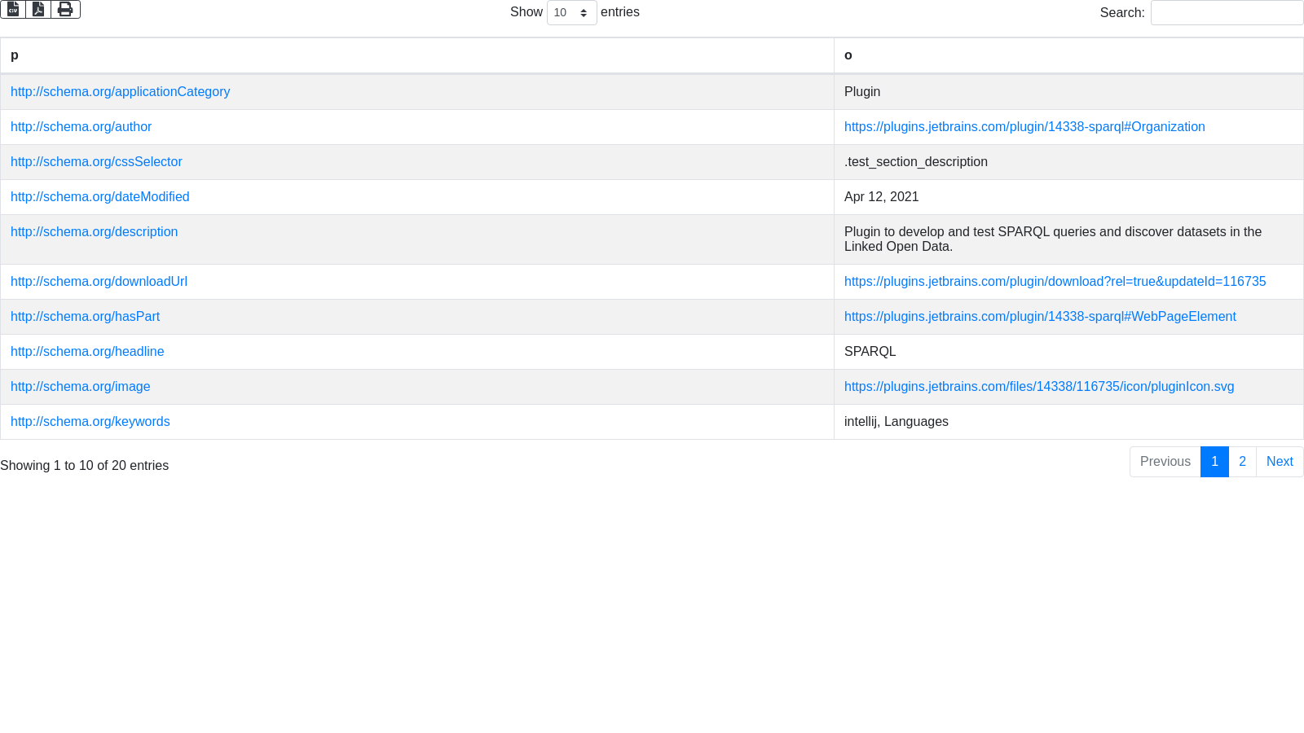Open the schema.org applicationCategory link
Image resolution: width=1304 pixels, height=733 pixels.
click(120, 92)
